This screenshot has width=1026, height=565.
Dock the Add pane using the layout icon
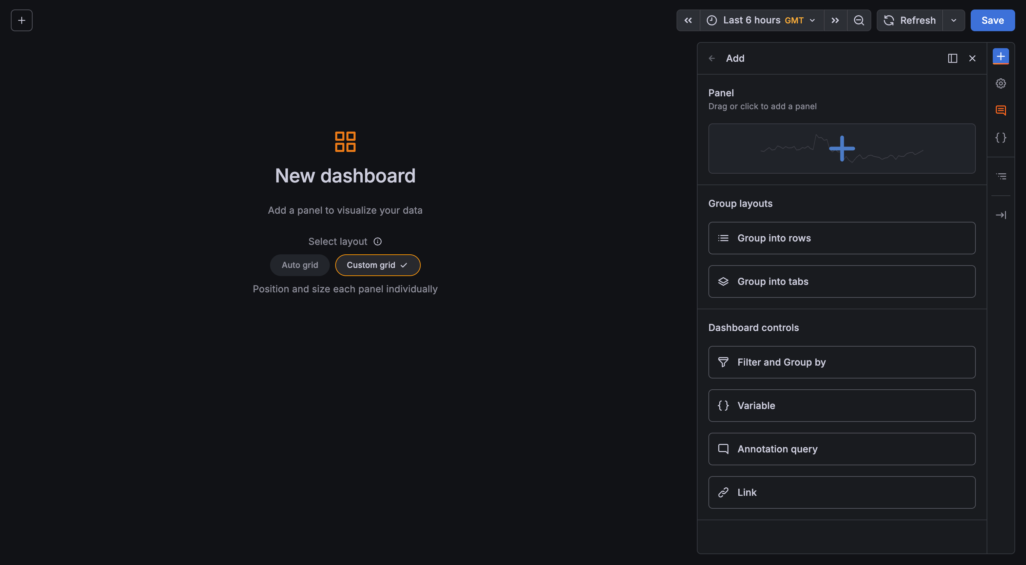(x=952, y=59)
